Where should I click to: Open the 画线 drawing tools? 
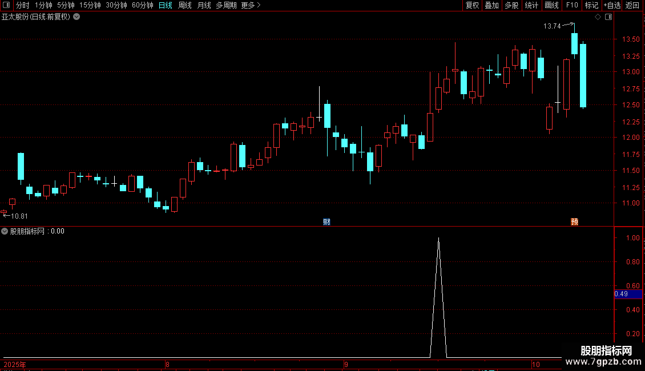click(551, 5)
